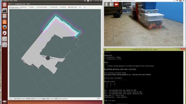Select the Move Camera tool in RViz
Viewport: 186px width, 104px height.
[14, 7]
